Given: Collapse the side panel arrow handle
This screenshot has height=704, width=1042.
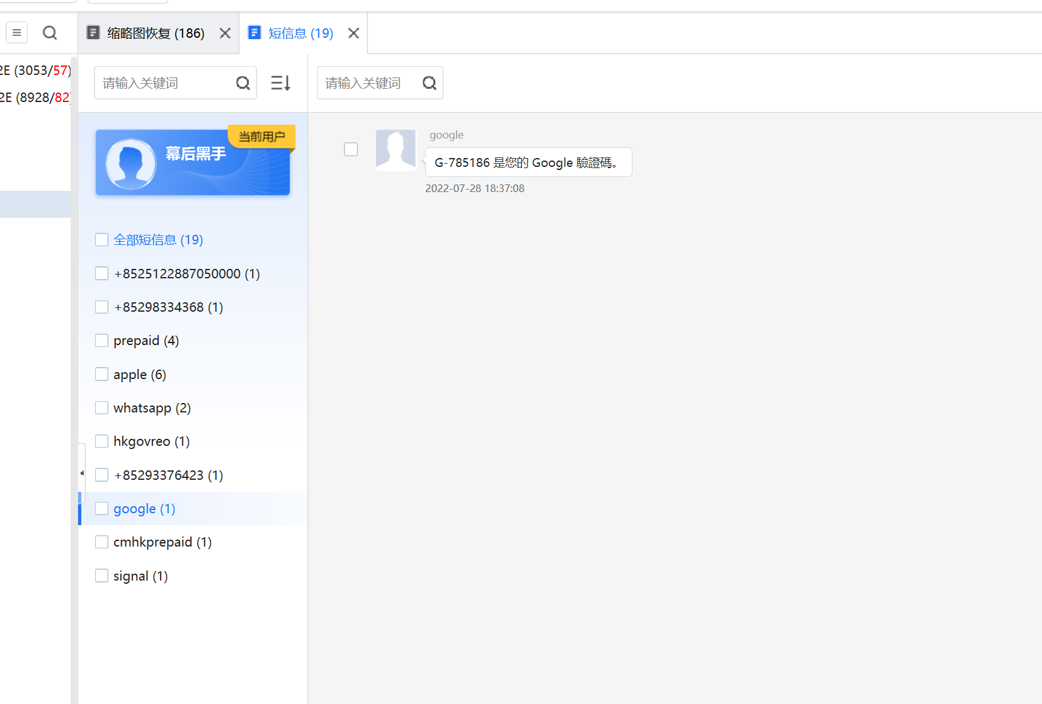Looking at the screenshot, I should tap(82, 473).
